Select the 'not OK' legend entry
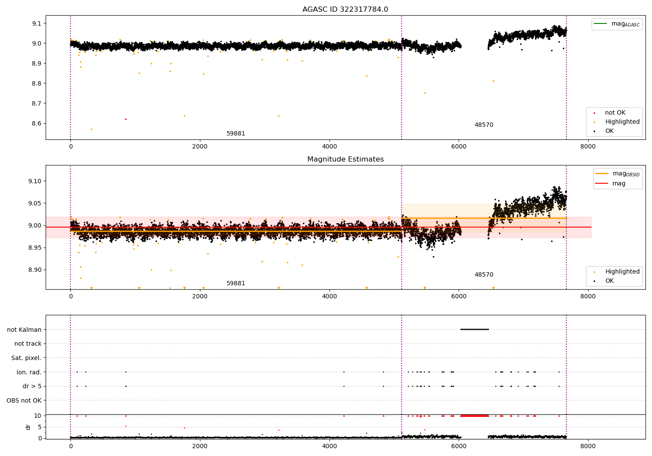This screenshot has height=456, width=652. tap(615, 113)
